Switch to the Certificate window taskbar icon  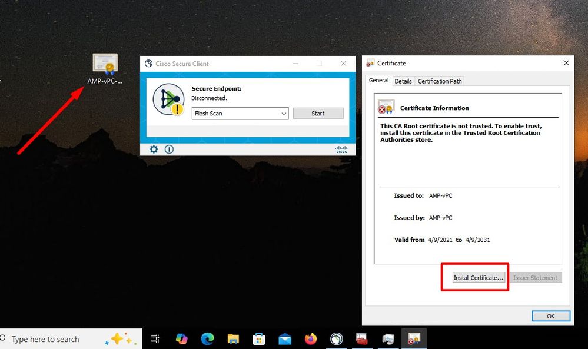(414, 339)
